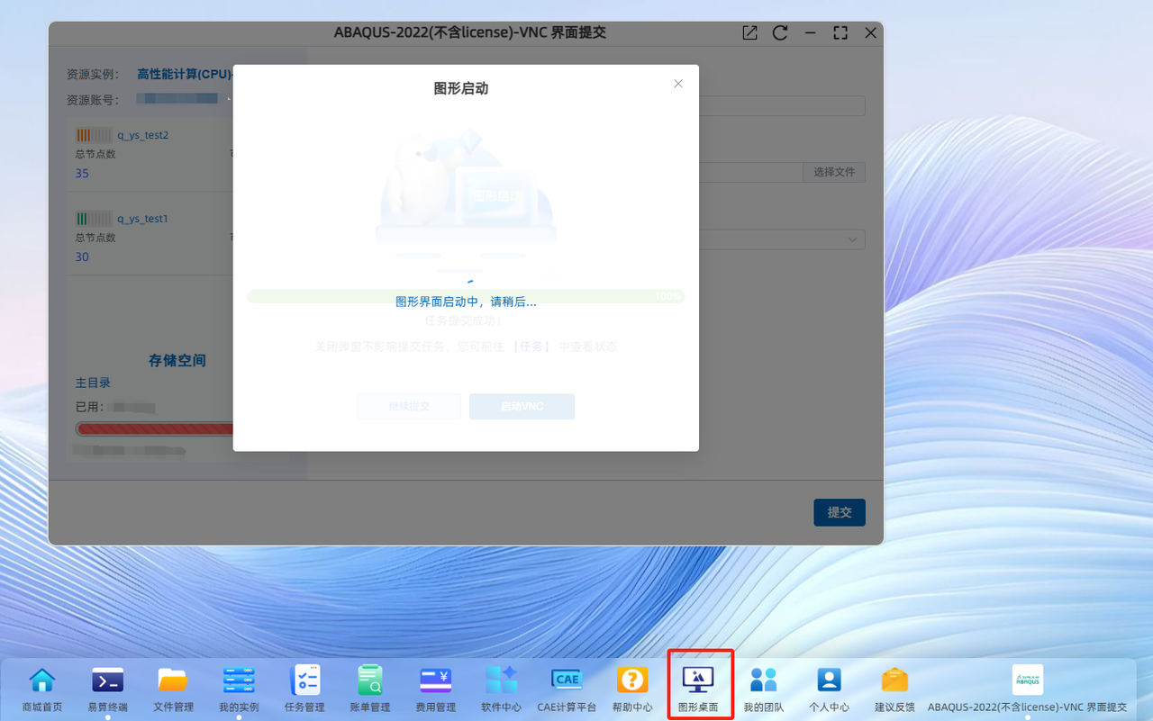Open 任务管理 task manager icon

pyautogui.click(x=304, y=680)
